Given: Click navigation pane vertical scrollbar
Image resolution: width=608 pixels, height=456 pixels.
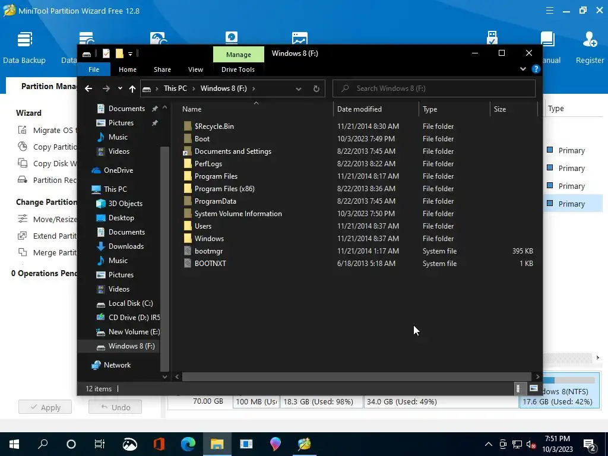Looking at the screenshot, I should tap(164, 258).
